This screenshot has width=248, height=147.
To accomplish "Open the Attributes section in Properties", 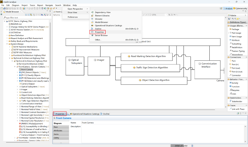I will (61, 130).
